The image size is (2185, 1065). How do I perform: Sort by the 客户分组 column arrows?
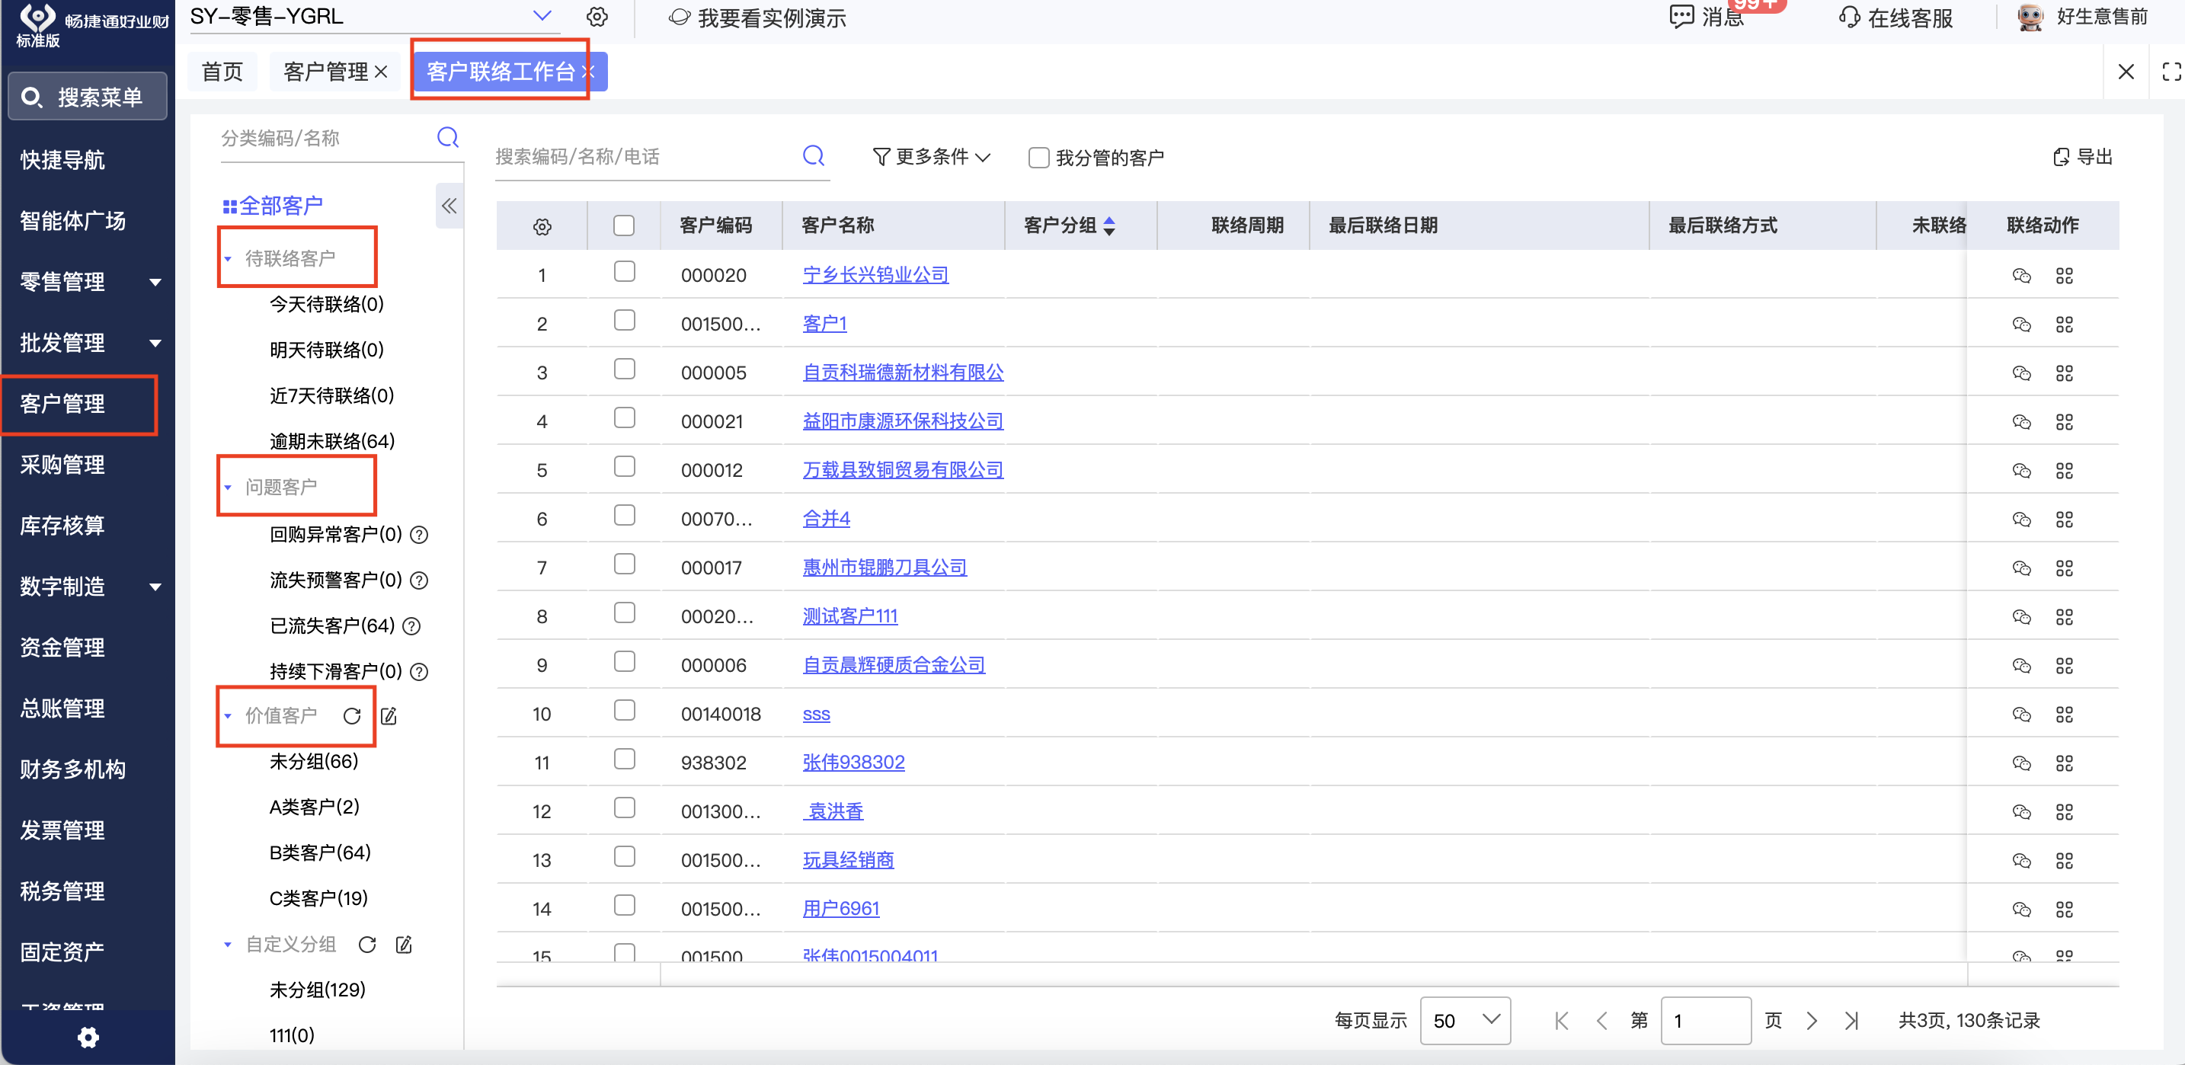[1108, 225]
